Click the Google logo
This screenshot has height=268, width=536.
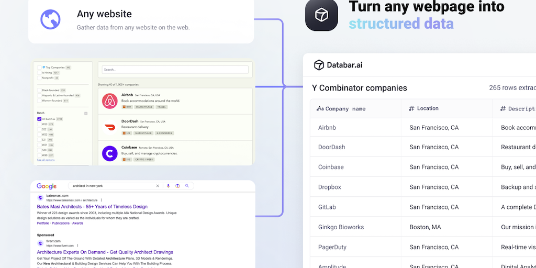pos(47,186)
